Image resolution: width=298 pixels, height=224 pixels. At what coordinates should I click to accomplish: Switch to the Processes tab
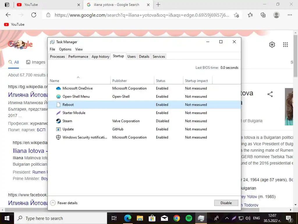pos(57,57)
